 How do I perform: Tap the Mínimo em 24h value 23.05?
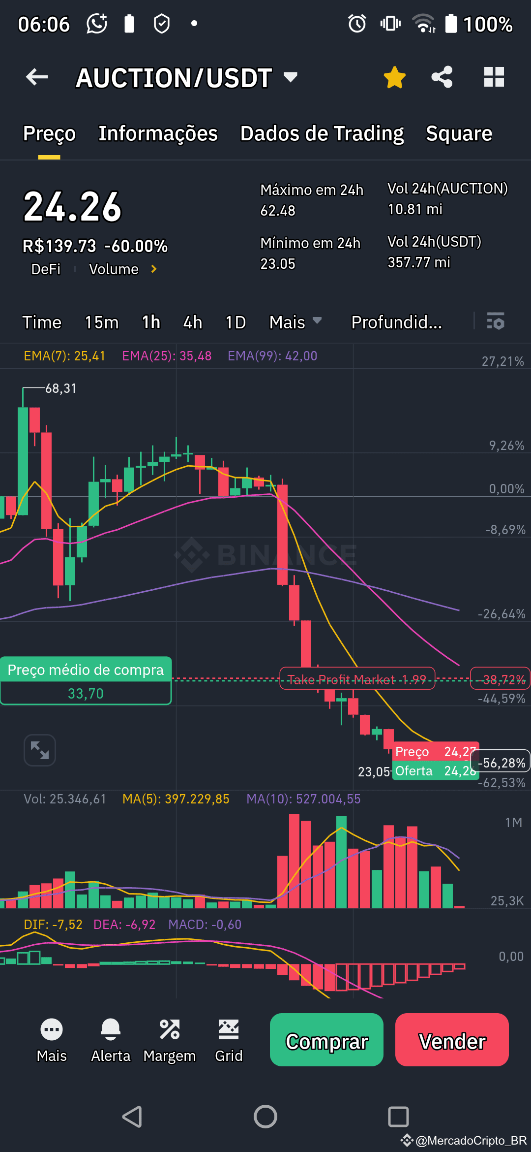point(278,264)
